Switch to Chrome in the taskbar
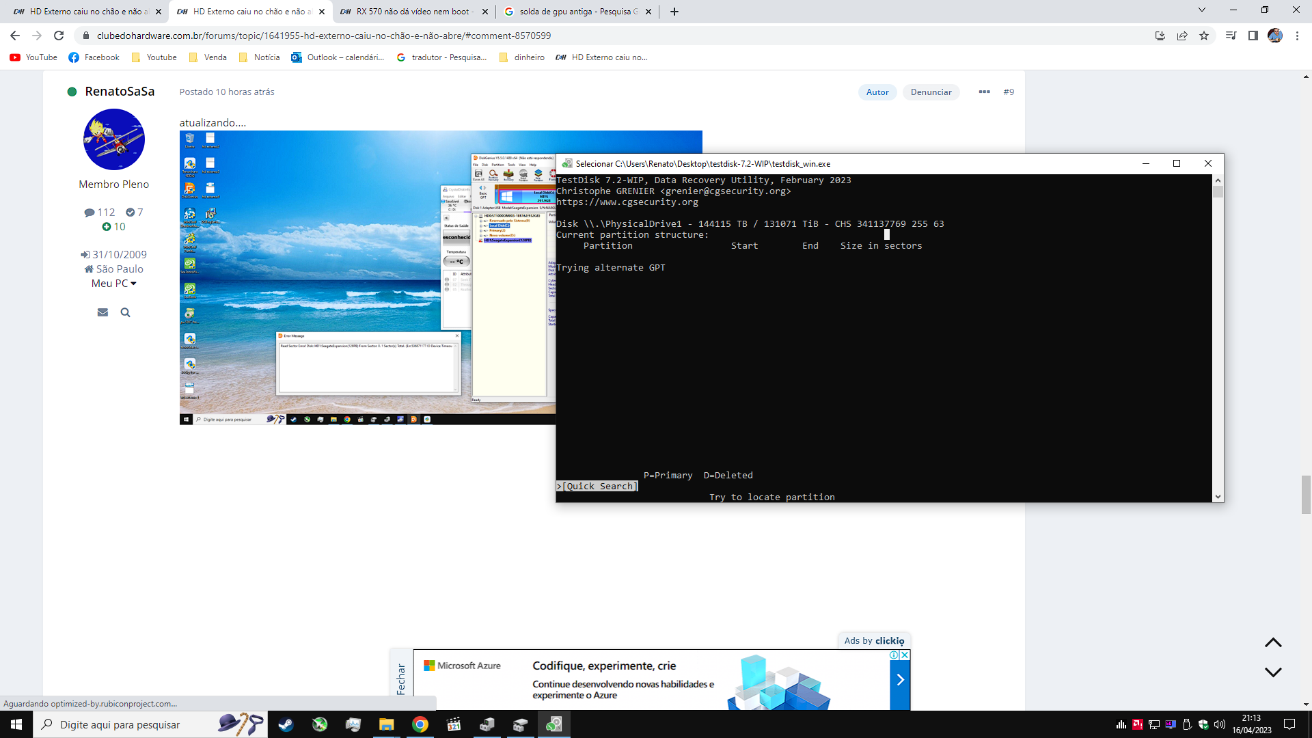This screenshot has height=738, width=1312. (420, 724)
